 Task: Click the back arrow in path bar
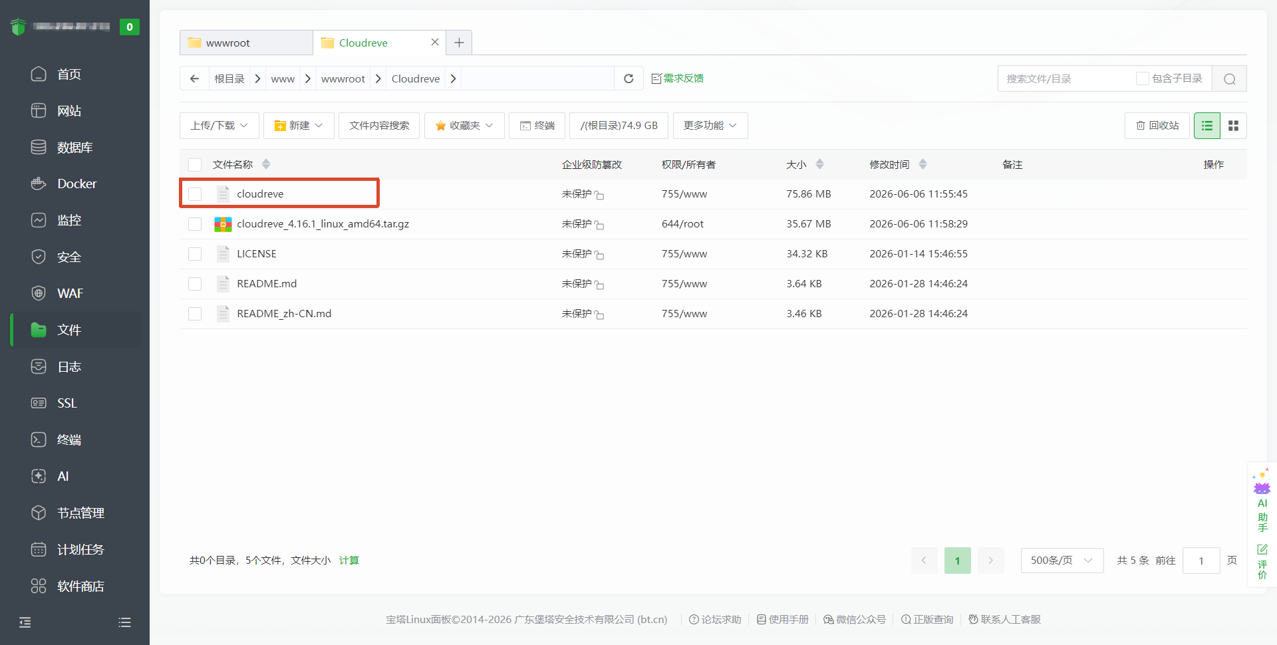194,78
